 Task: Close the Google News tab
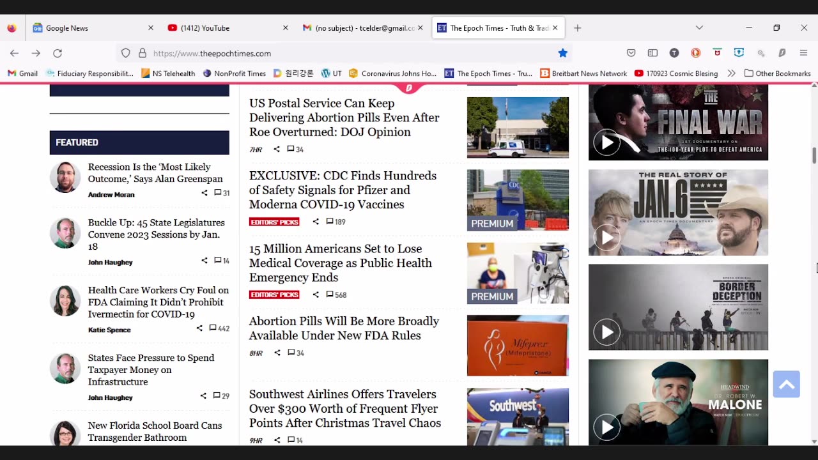151,28
